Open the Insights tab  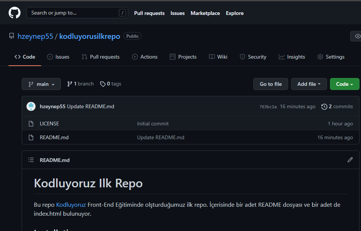(292, 57)
